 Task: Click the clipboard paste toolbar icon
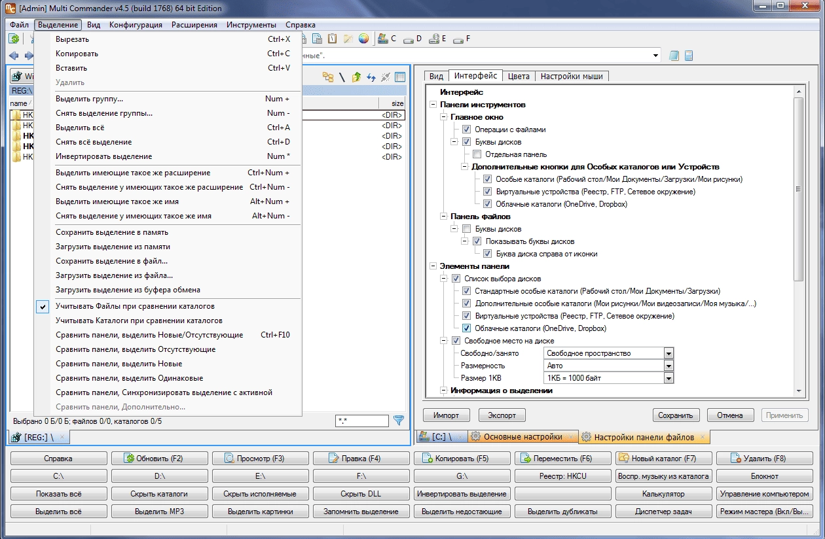click(x=333, y=39)
